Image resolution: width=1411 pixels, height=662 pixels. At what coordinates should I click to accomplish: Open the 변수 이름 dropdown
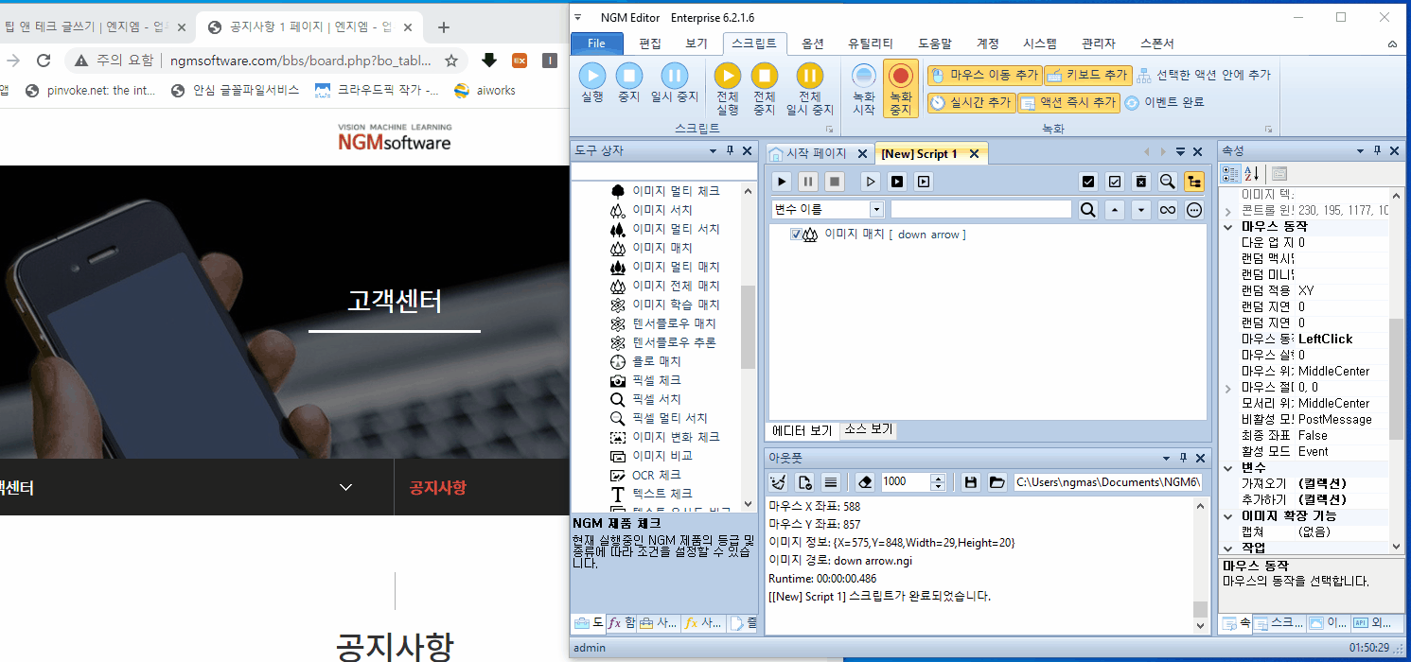pyautogui.click(x=876, y=210)
